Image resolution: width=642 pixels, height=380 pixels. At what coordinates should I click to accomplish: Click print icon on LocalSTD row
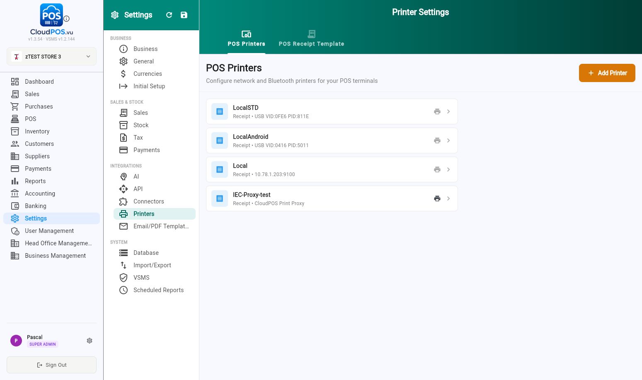pyautogui.click(x=437, y=111)
